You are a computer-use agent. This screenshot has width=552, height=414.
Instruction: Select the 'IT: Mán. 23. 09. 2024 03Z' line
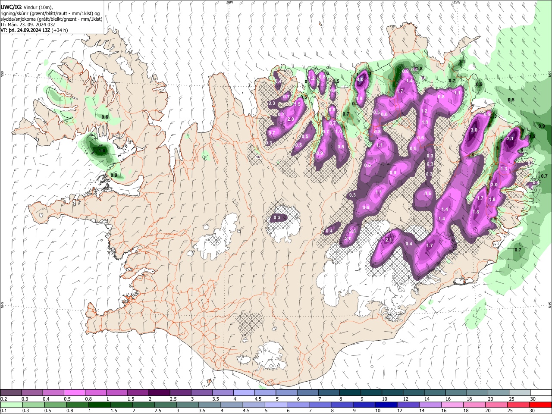coord(28,25)
